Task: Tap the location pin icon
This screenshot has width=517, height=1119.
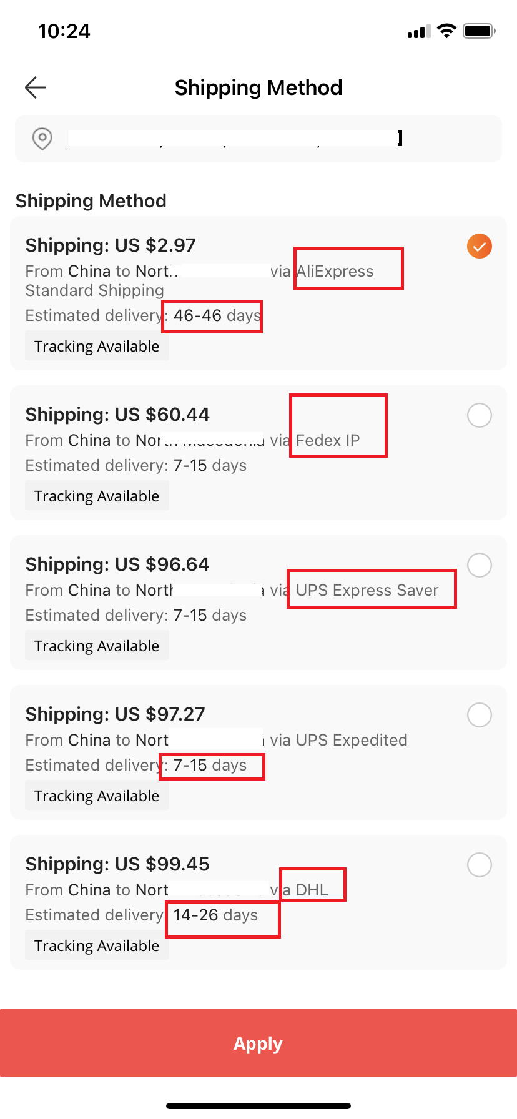Action: 42,138
